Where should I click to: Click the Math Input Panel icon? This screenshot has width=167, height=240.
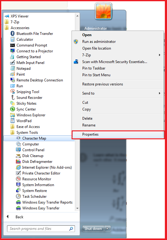pos(13,62)
